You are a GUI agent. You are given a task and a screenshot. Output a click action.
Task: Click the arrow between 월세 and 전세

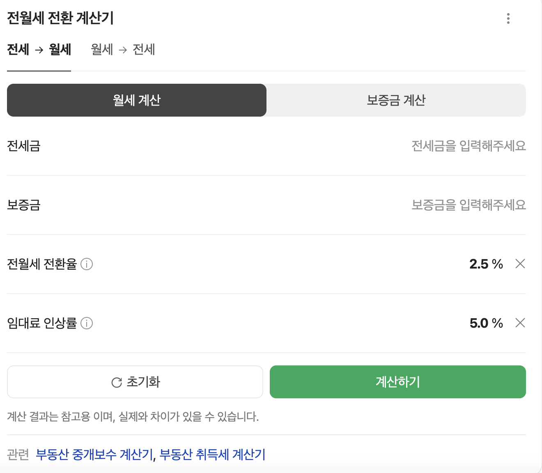click(x=122, y=49)
